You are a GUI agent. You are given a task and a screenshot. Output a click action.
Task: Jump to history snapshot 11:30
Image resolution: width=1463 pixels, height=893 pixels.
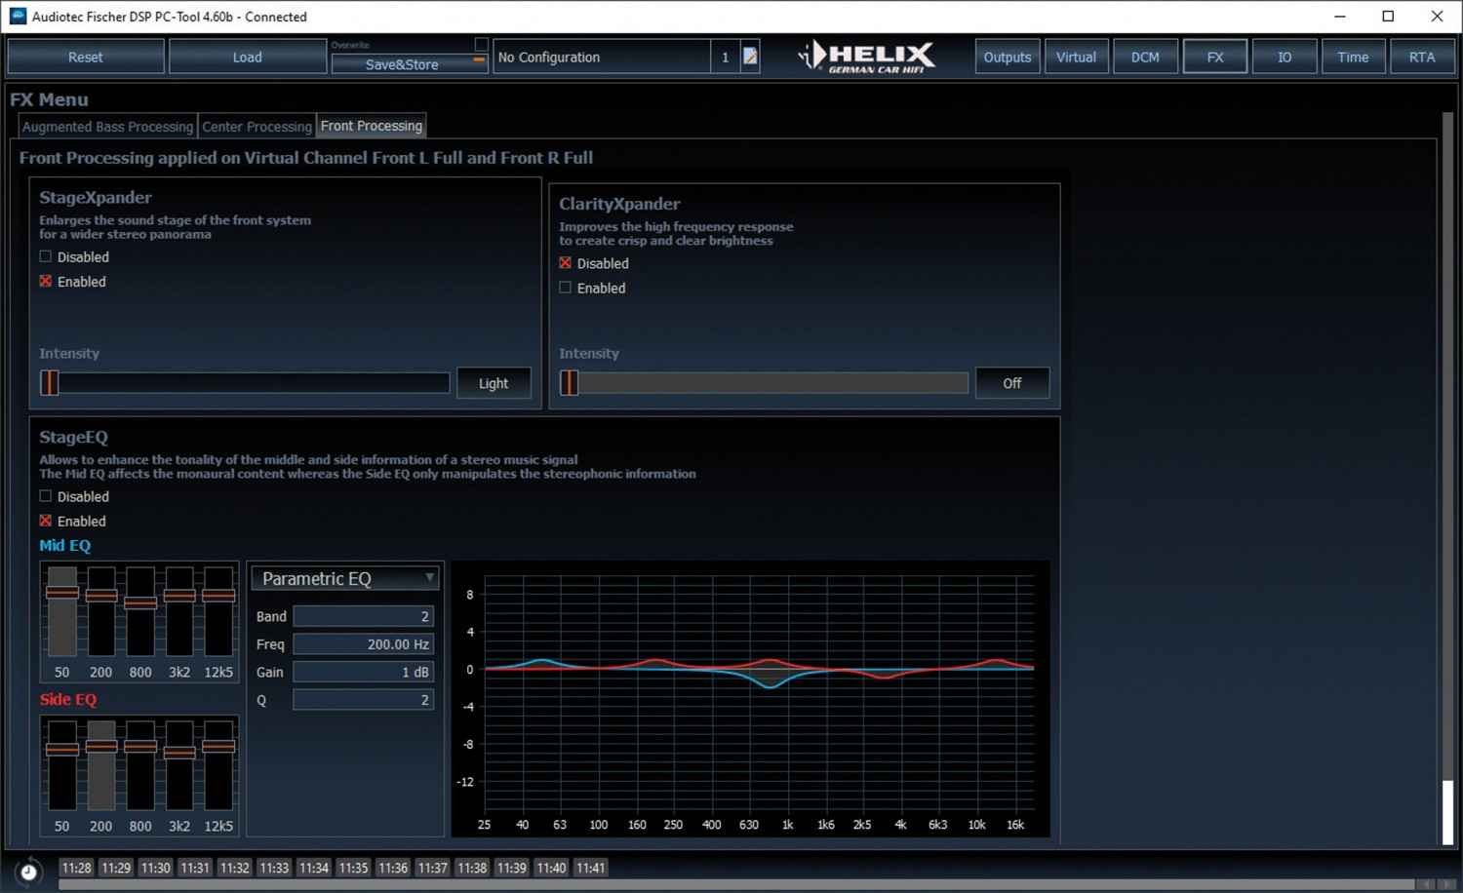tap(155, 868)
